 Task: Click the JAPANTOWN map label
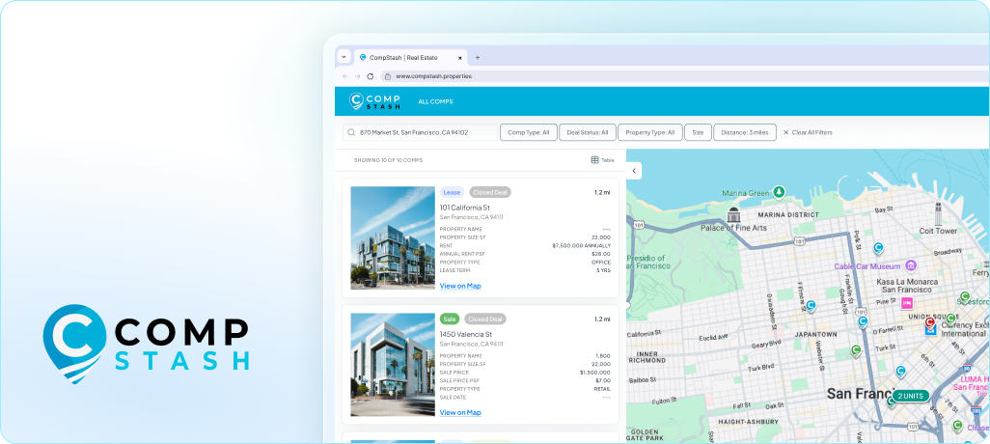coord(815,334)
